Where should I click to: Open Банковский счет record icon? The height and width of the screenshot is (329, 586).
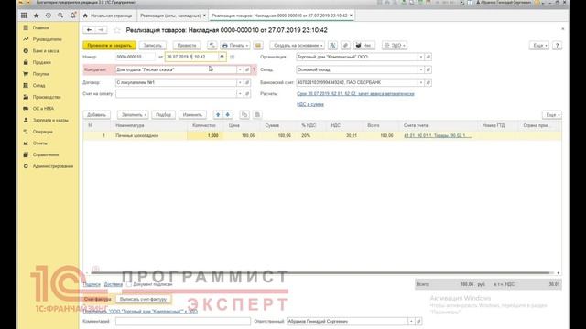[429, 82]
